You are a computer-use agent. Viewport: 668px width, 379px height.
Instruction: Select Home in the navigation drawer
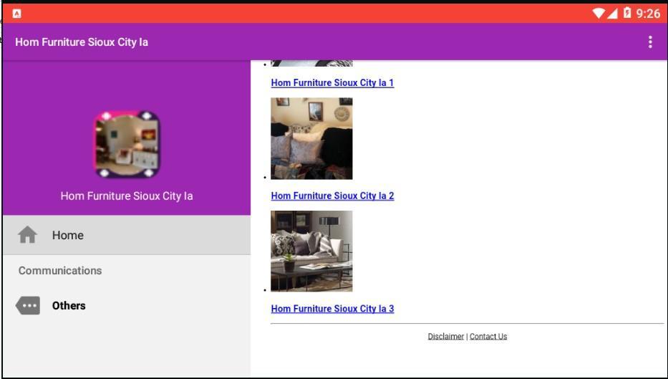pyautogui.click(x=127, y=235)
